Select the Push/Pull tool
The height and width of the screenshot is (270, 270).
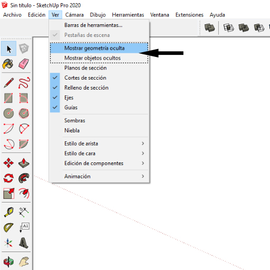tap(24, 163)
